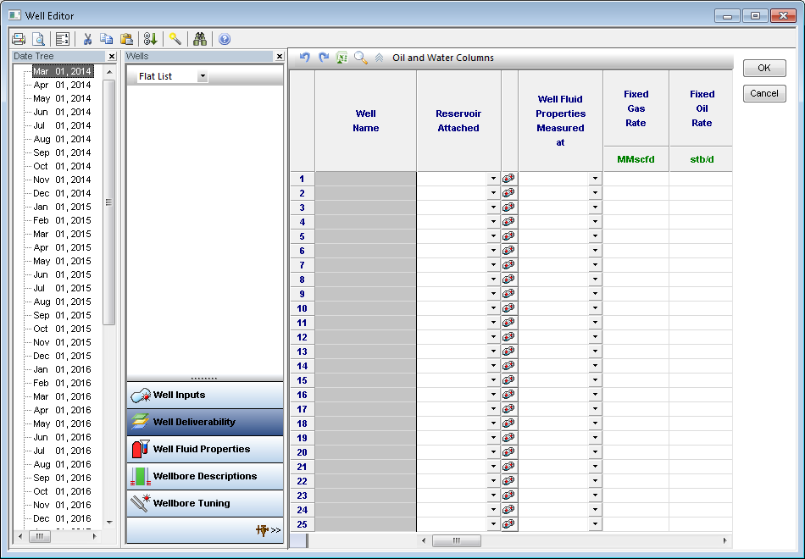Select Jan 01, 2015 in Date Tree

[x=62, y=207]
